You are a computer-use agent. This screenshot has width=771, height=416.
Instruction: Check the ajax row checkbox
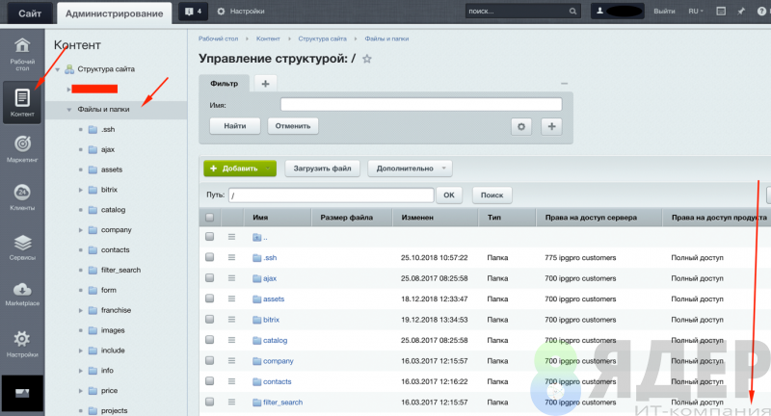[x=209, y=277]
